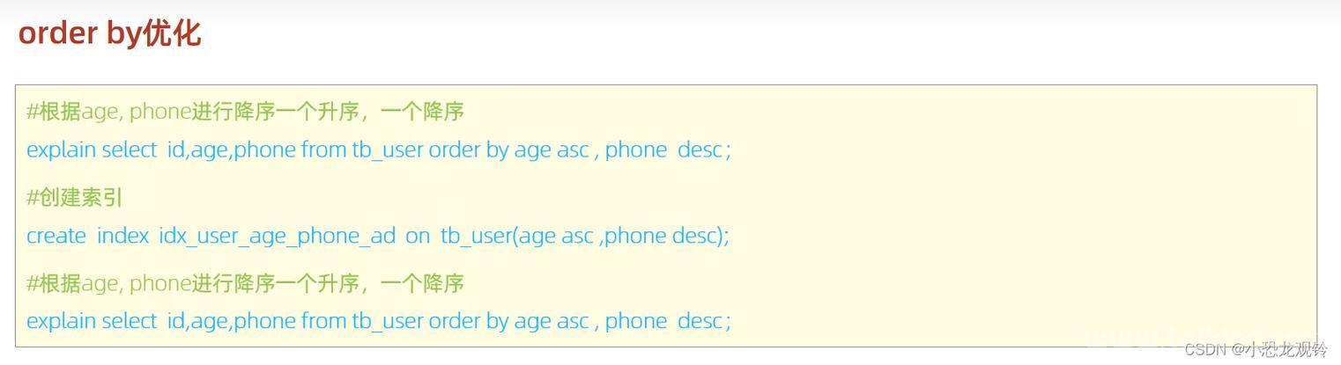Select the "#创建索引" comment line

coord(74,197)
